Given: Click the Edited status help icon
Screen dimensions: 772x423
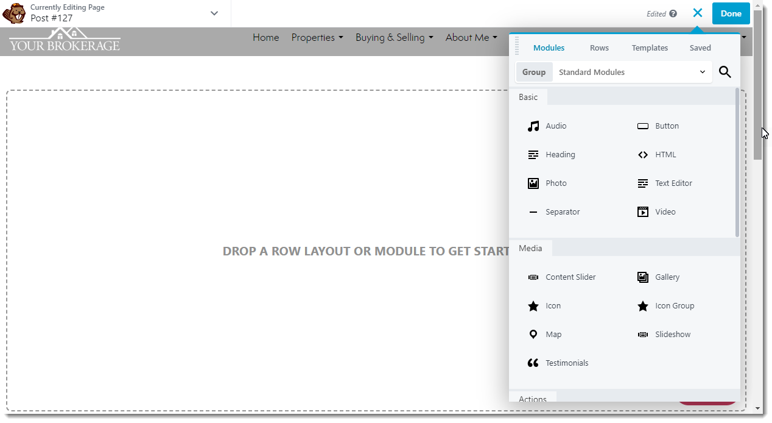Looking at the screenshot, I should pyautogui.click(x=677, y=13).
